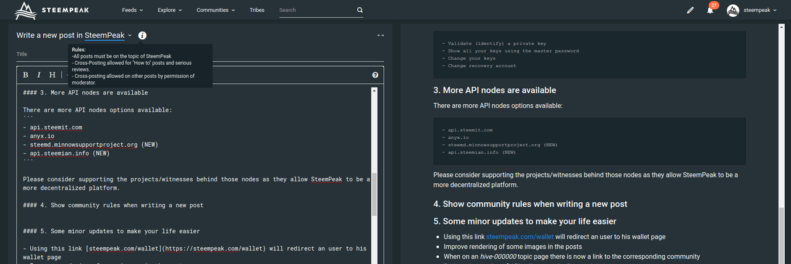Click the pencil write-post icon
Image resolution: width=791 pixels, height=264 pixels.
coord(690,10)
